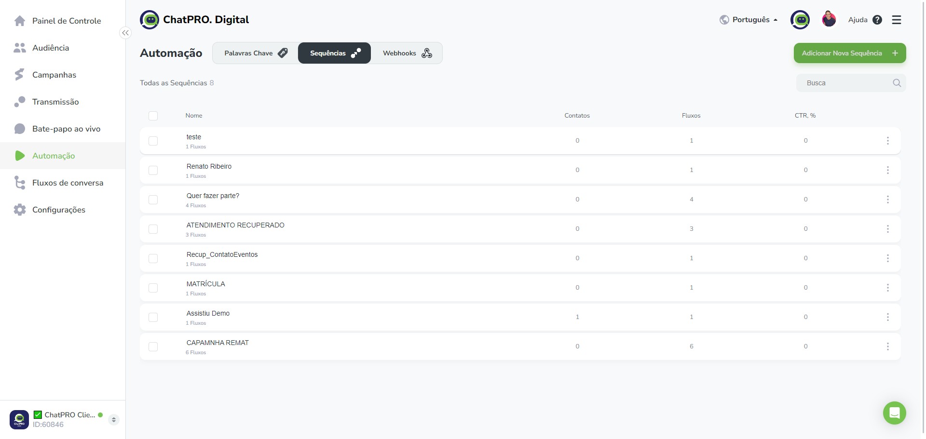Open options menu for MATRÍCULA row
This screenshot has height=439, width=926.
pyautogui.click(x=887, y=288)
